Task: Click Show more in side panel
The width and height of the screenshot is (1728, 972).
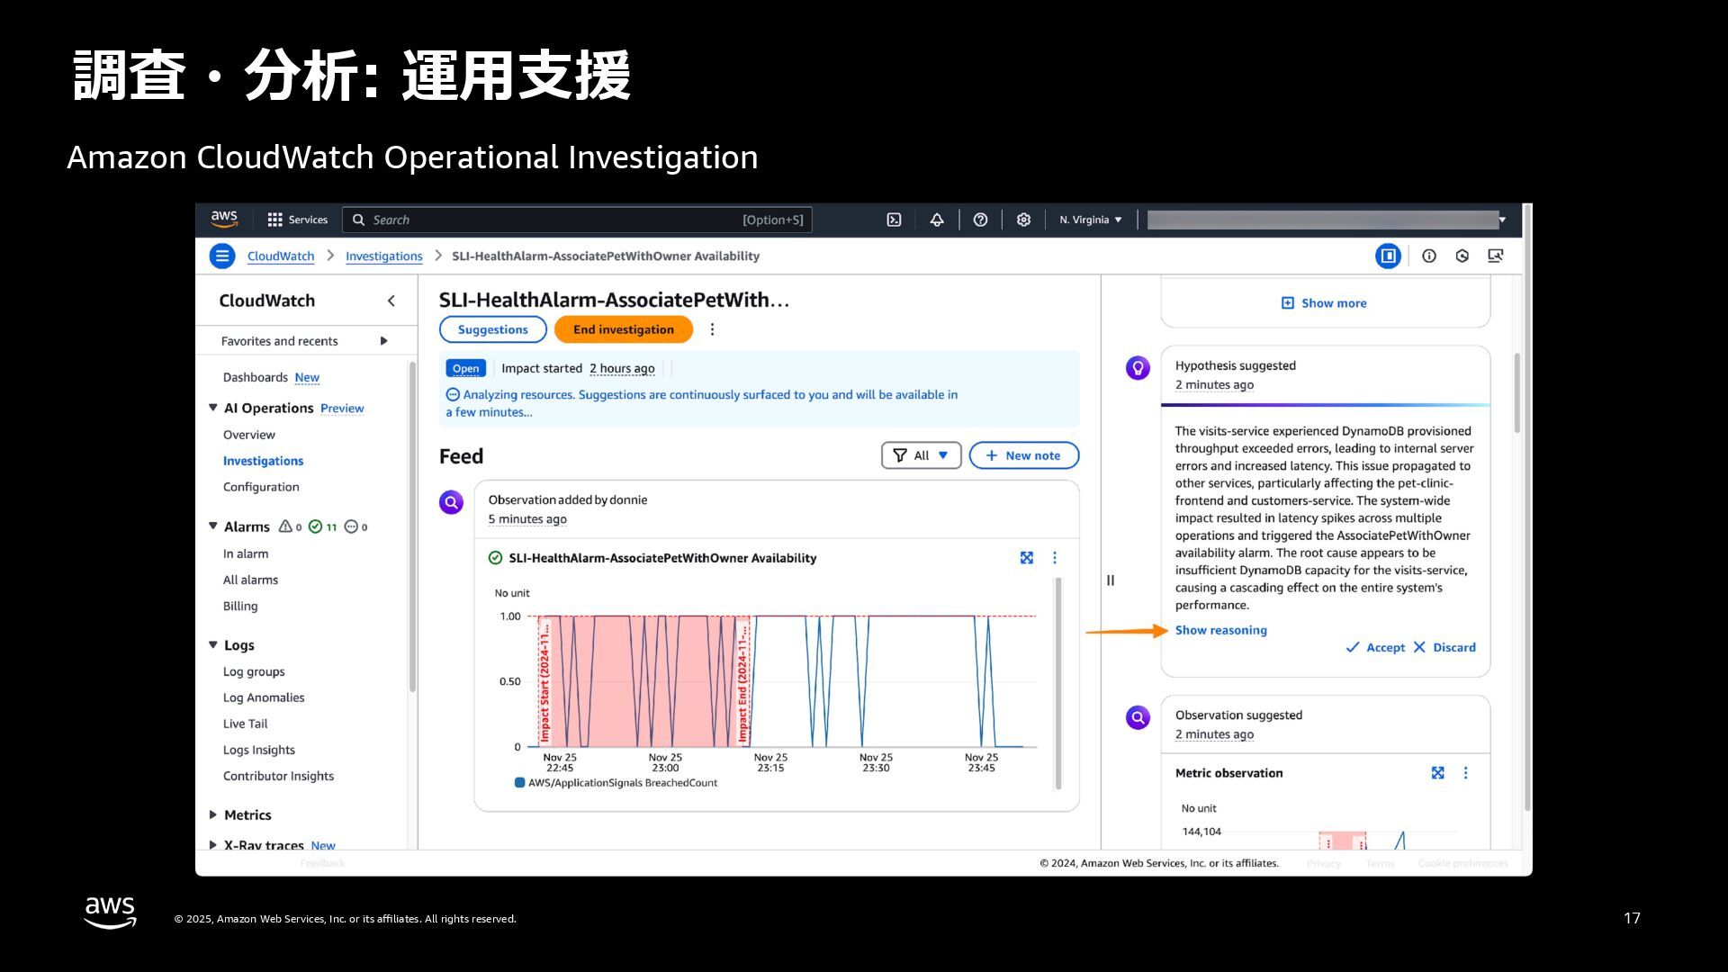Action: tap(1324, 303)
